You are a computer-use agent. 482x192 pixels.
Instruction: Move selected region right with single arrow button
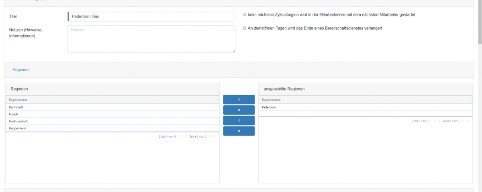239,100
